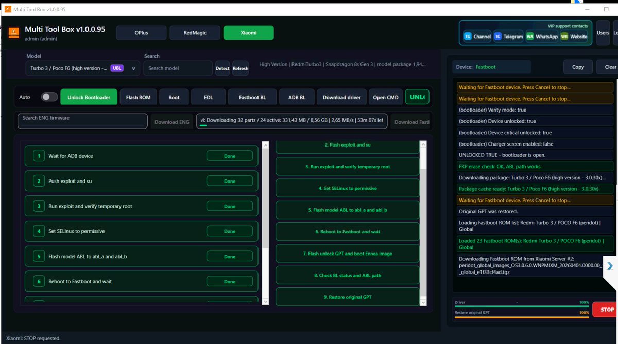Open the WA WhatsApp support contact
This screenshot has width=618, height=344.
(542, 37)
